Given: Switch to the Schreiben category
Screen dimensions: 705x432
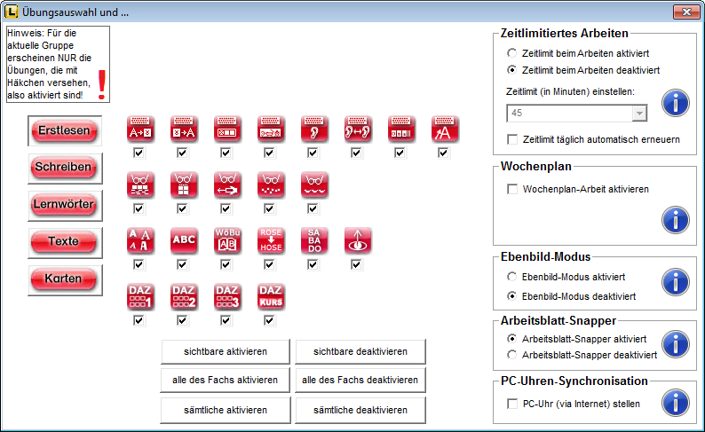Looking at the screenshot, I should point(64,167).
